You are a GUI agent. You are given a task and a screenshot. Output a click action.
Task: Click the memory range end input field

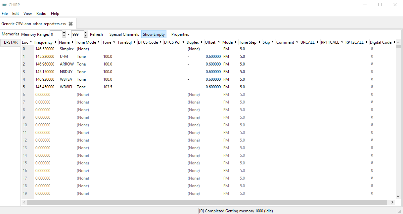click(x=77, y=34)
